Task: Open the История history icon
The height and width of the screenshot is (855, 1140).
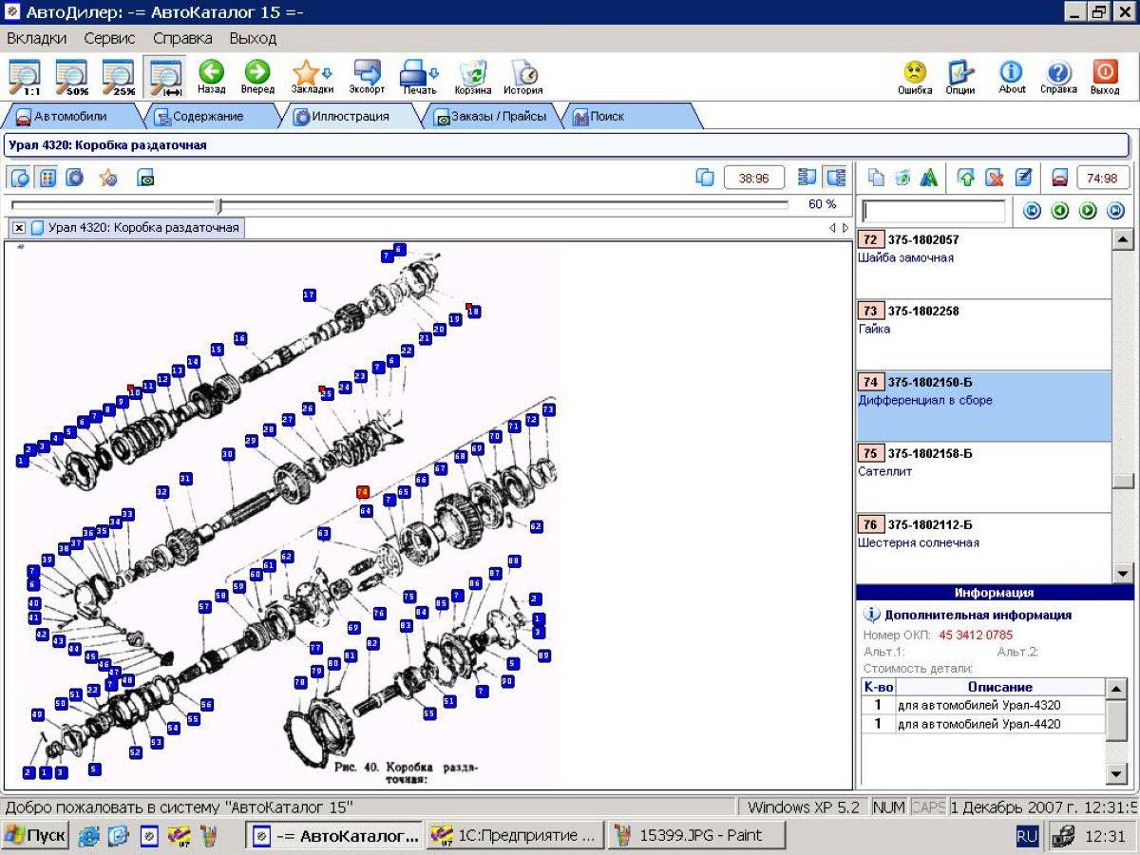Action: coord(523,77)
